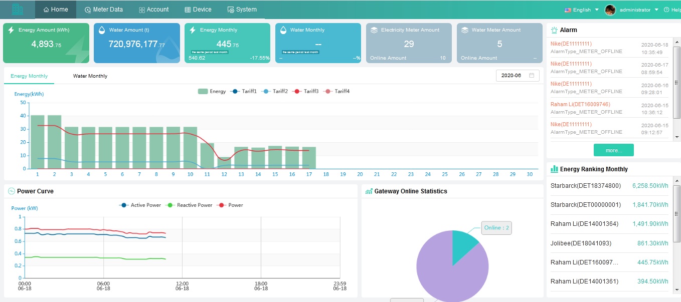Viewport: 681px width, 302px height.
Task: Click the more... button under Alarm list
Action: click(613, 150)
